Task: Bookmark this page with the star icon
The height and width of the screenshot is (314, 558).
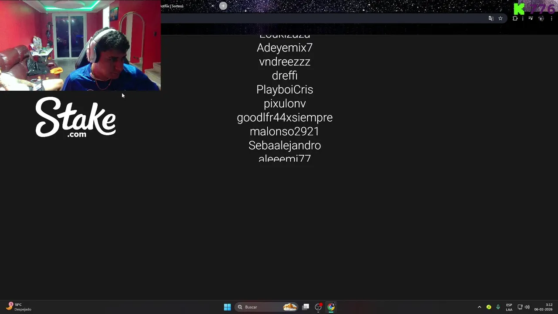Action: [500, 18]
